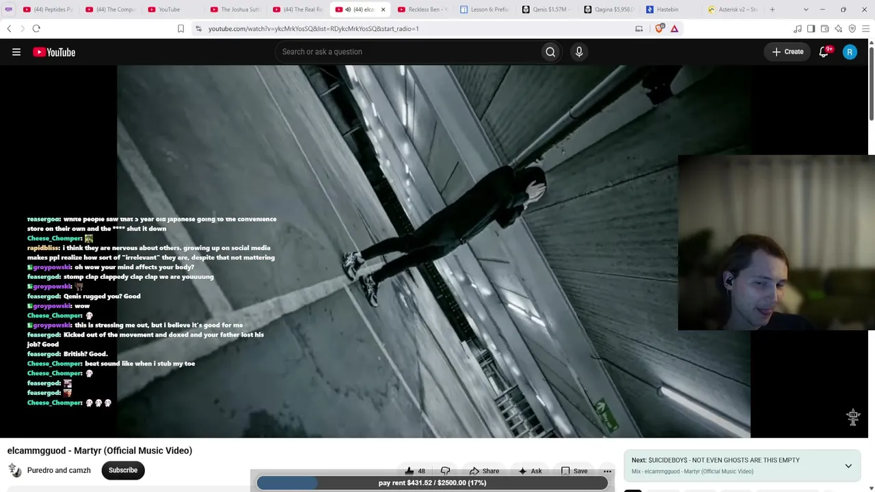Open the browser main menu
This screenshot has width=875, height=492.
[866, 29]
